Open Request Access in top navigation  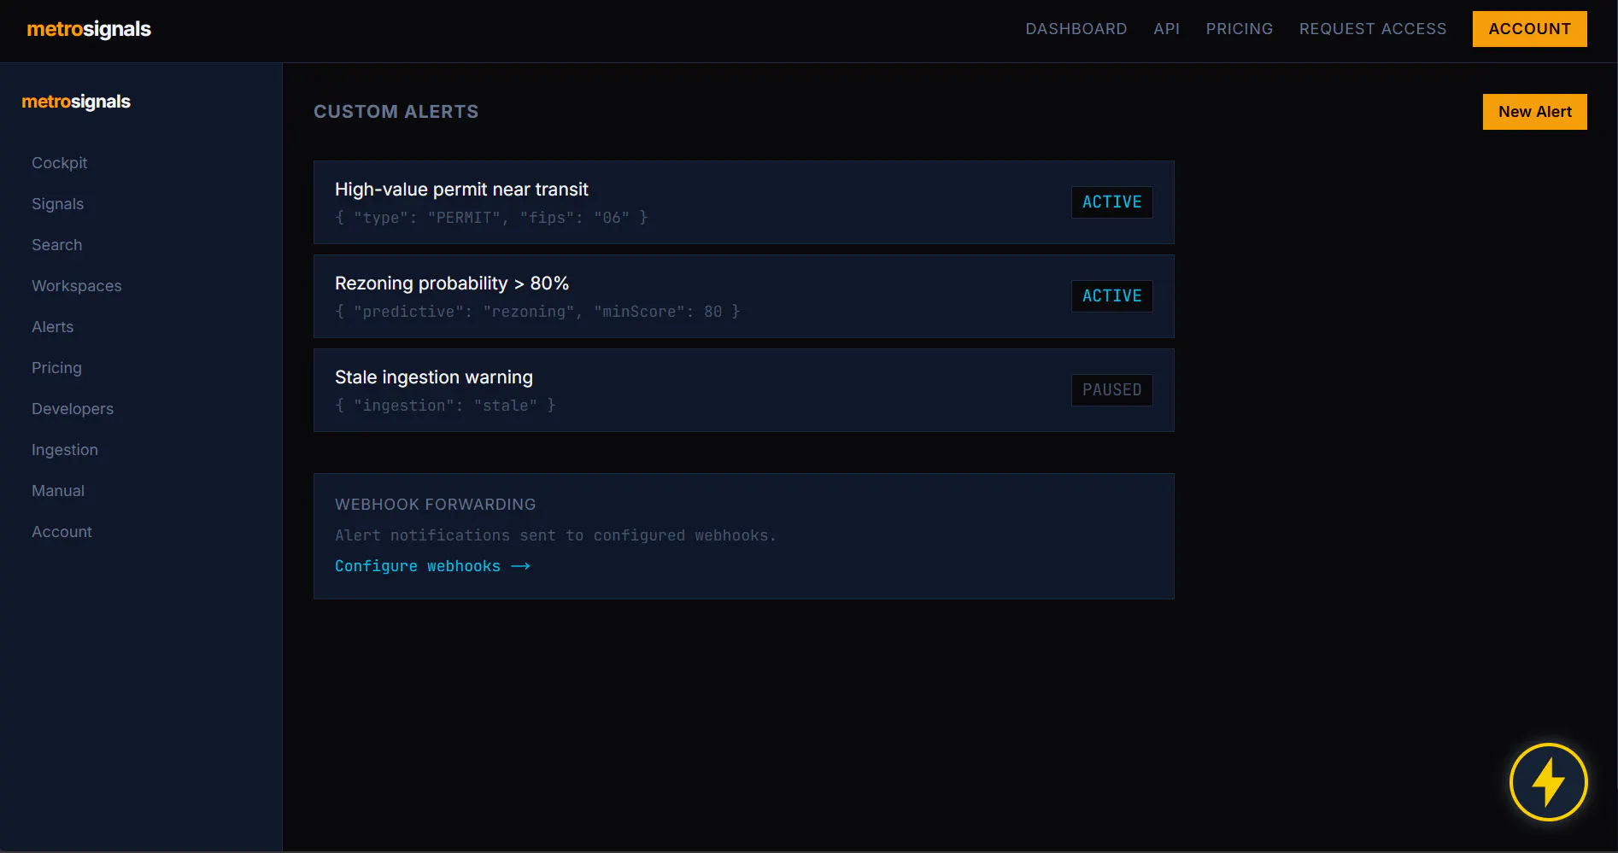pos(1372,29)
